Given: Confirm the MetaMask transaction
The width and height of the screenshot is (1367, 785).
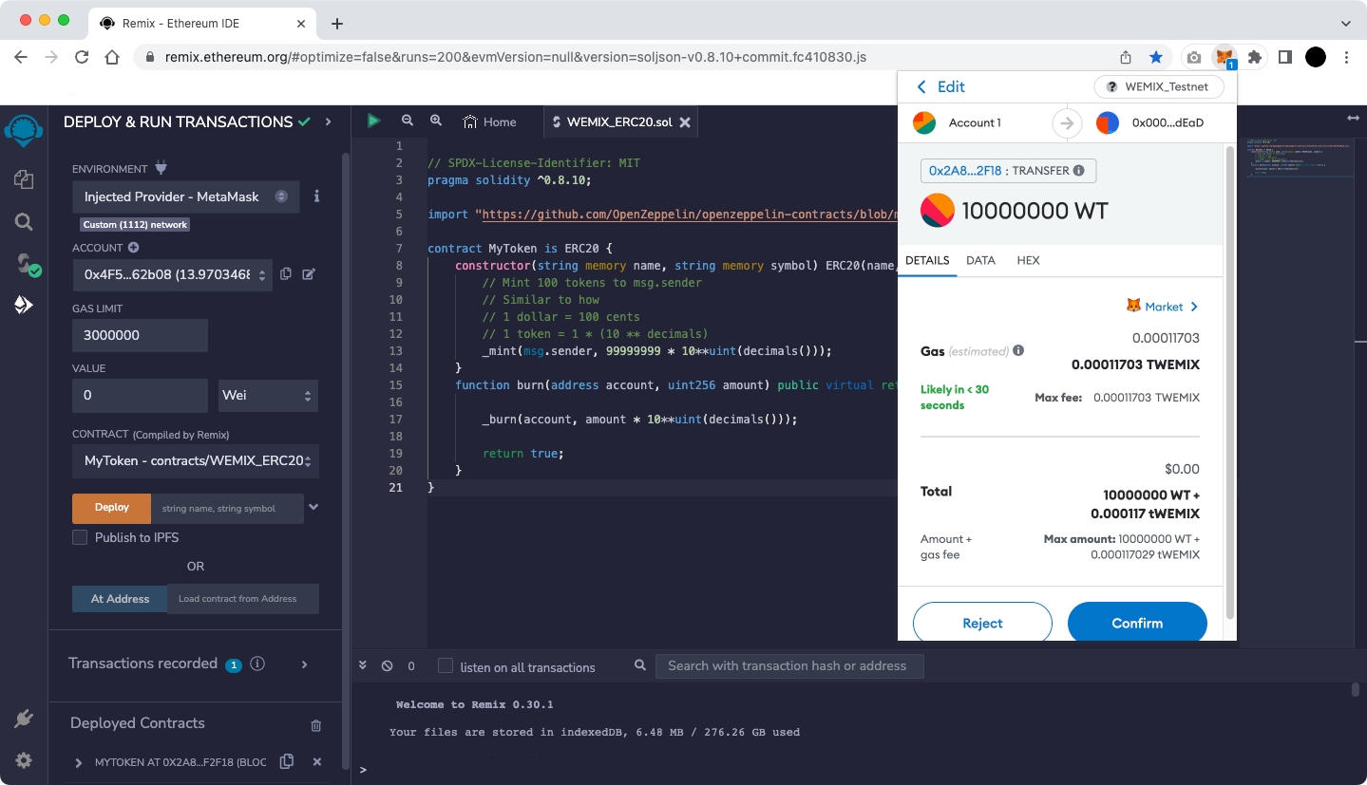Looking at the screenshot, I should coord(1137,623).
